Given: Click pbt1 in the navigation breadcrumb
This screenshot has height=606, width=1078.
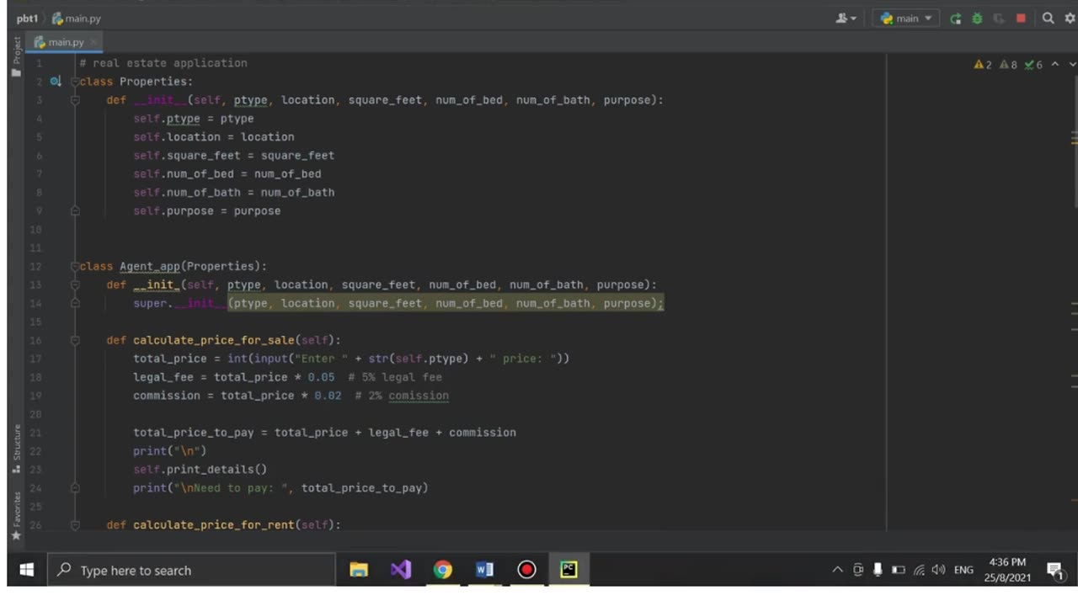Looking at the screenshot, I should click(x=26, y=18).
